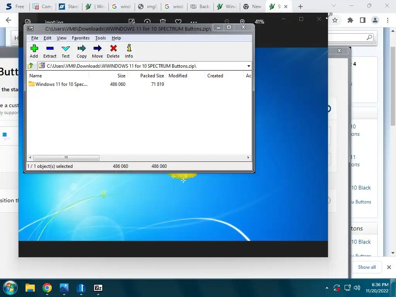Open Chrome tab search chevron

coord(334,5)
